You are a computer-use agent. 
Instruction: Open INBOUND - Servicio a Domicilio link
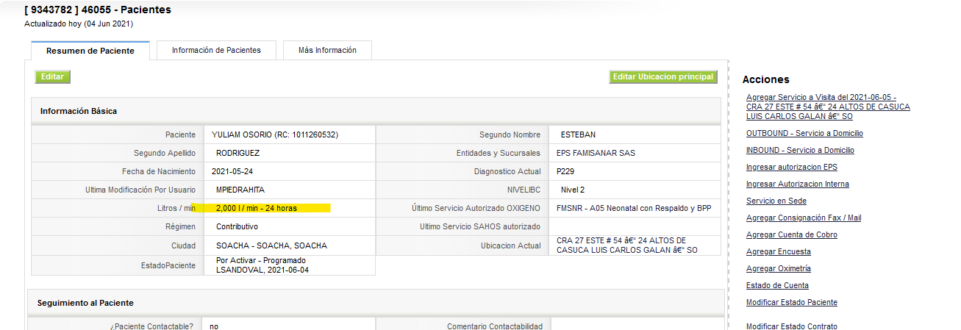[800, 151]
